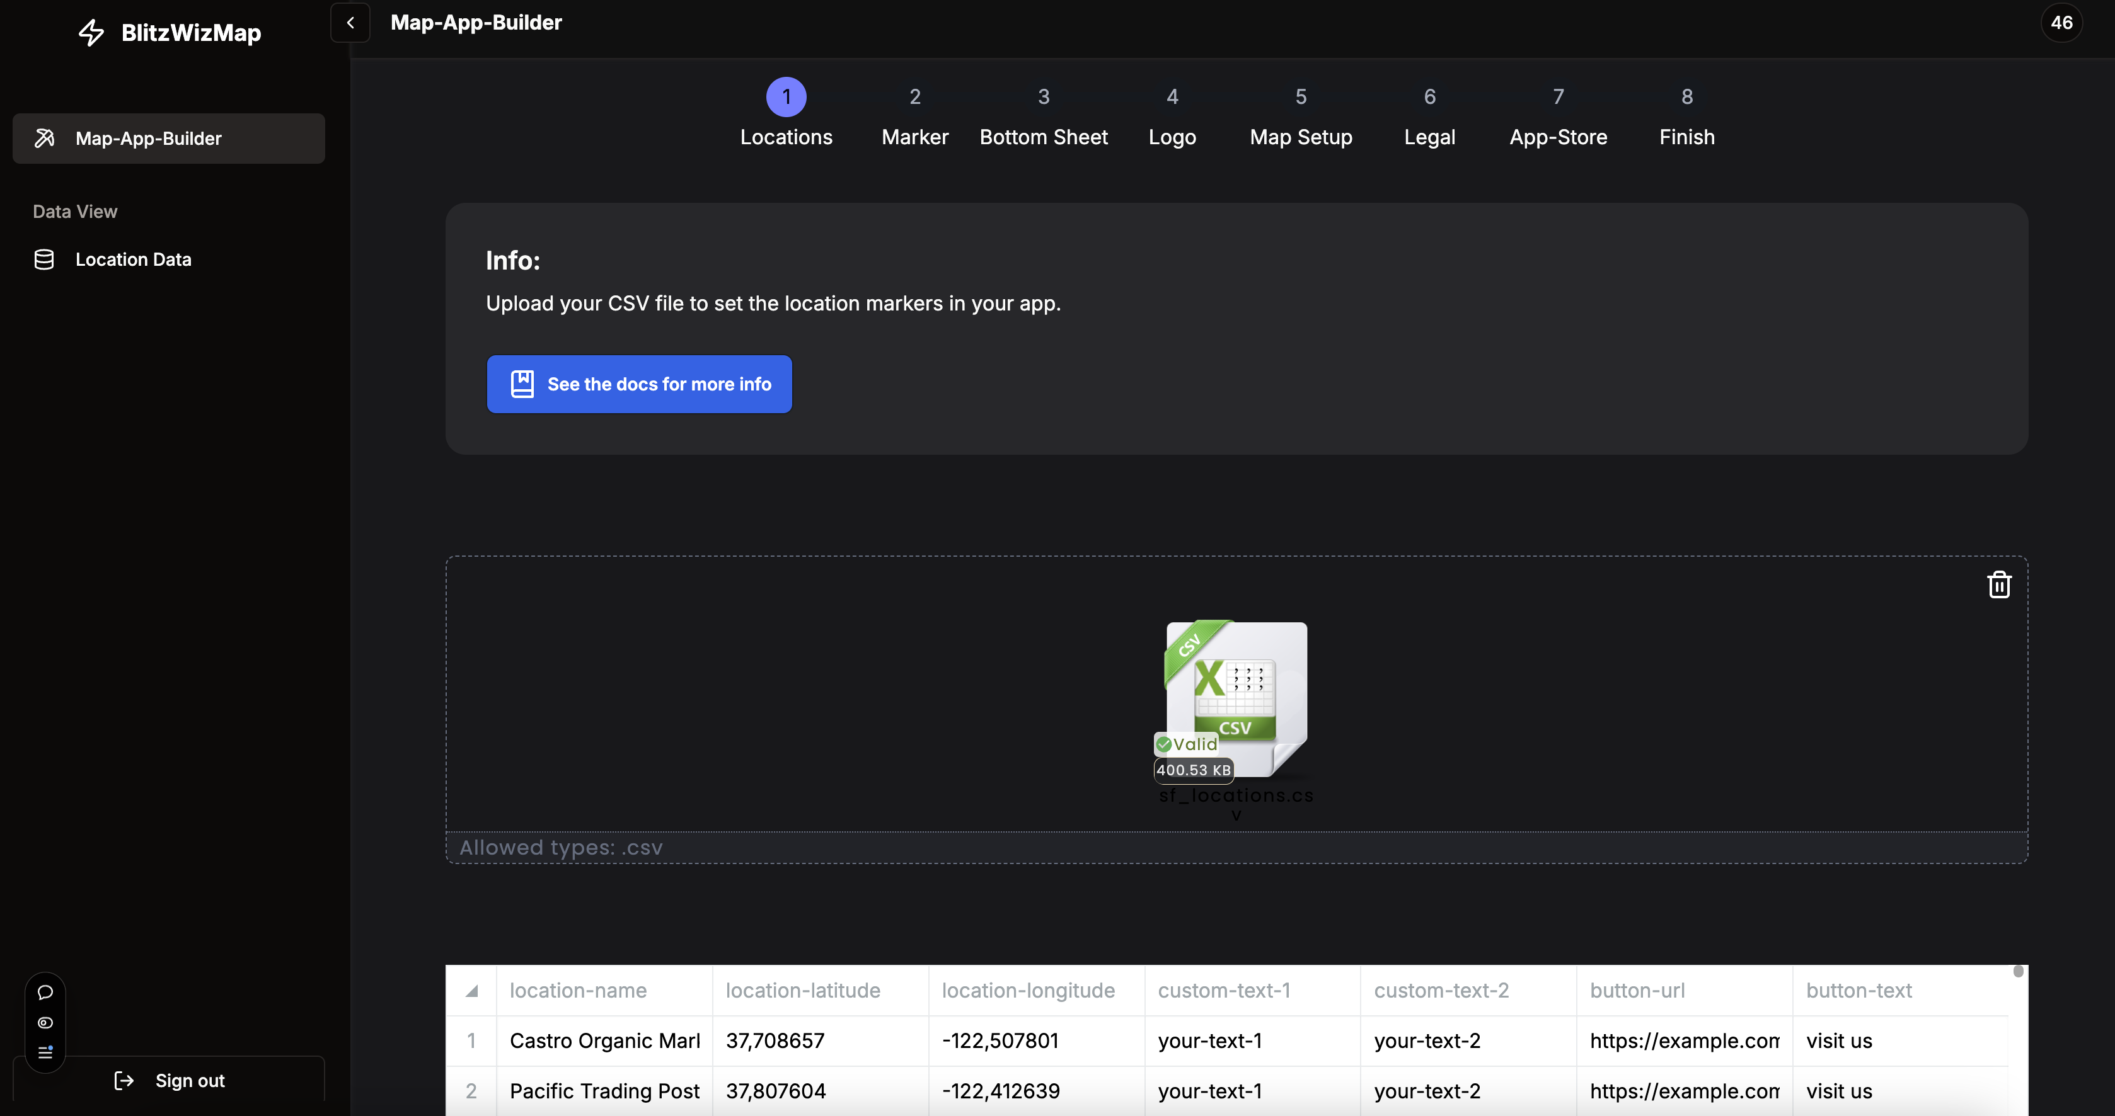Click the hammer icon beside Map-App-Builder
Image resolution: width=2115 pixels, height=1116 pixels.
(44, 139)
